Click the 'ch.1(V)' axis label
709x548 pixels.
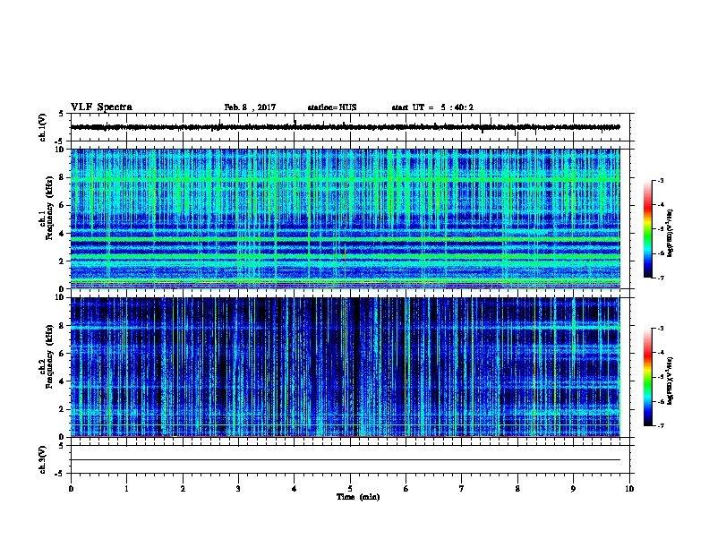pyautogui.click(x=42, y=127)
